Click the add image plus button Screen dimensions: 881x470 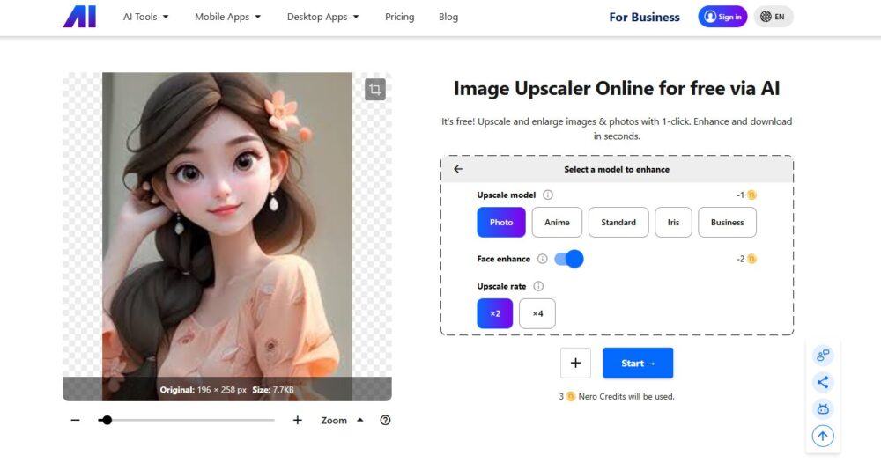coord(575,363)
